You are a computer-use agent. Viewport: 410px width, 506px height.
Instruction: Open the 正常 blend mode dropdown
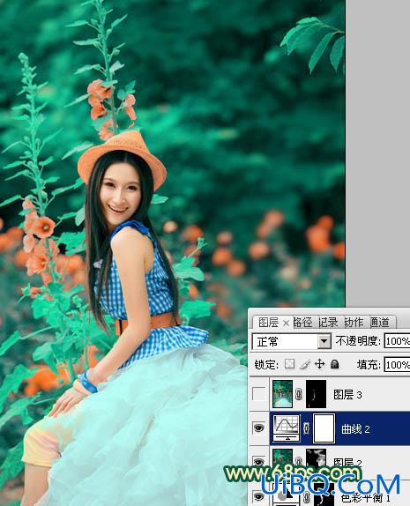coord(324,341)
